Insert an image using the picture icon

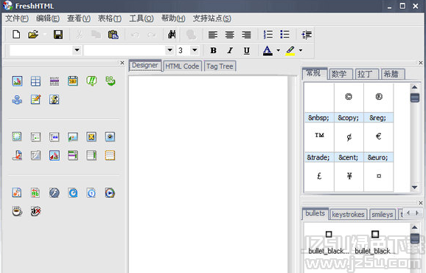point(17,81)
